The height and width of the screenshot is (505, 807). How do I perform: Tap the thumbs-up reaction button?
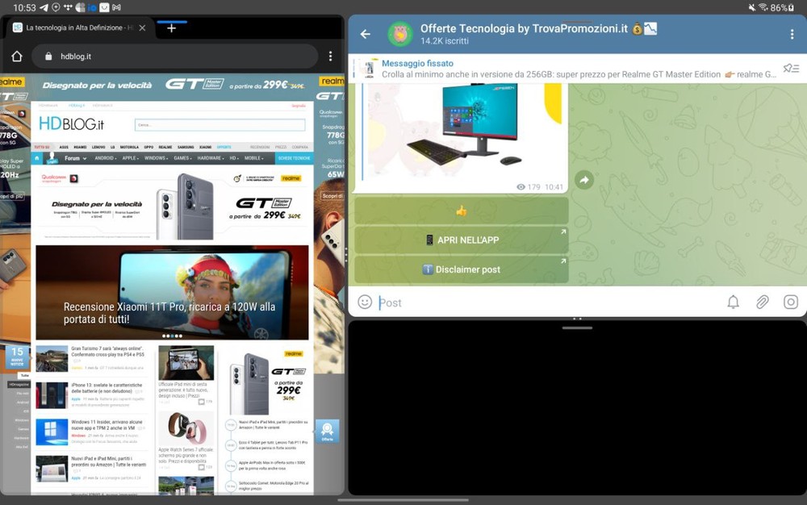click(x=461, y=211)
